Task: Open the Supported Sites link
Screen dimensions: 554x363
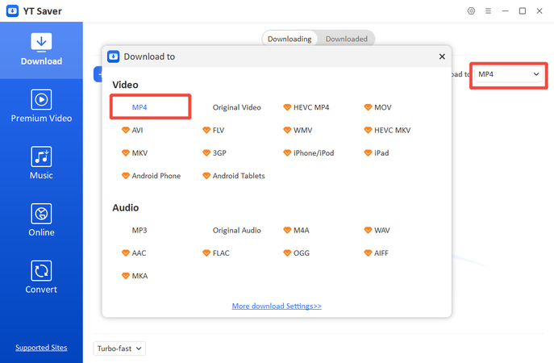Action: (41, 348)
